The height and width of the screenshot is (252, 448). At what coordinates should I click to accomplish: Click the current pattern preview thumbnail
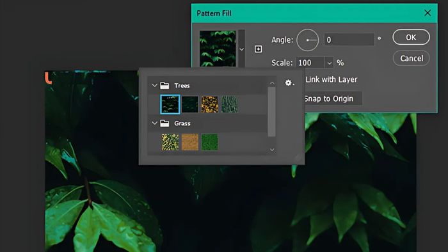point(218,49)
